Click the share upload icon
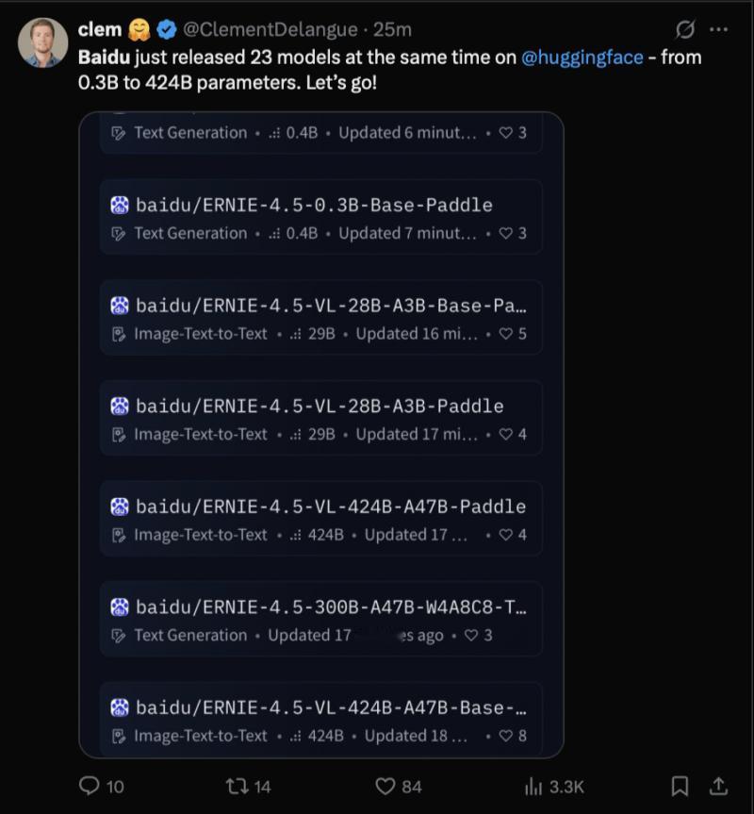 click(718, 786)
